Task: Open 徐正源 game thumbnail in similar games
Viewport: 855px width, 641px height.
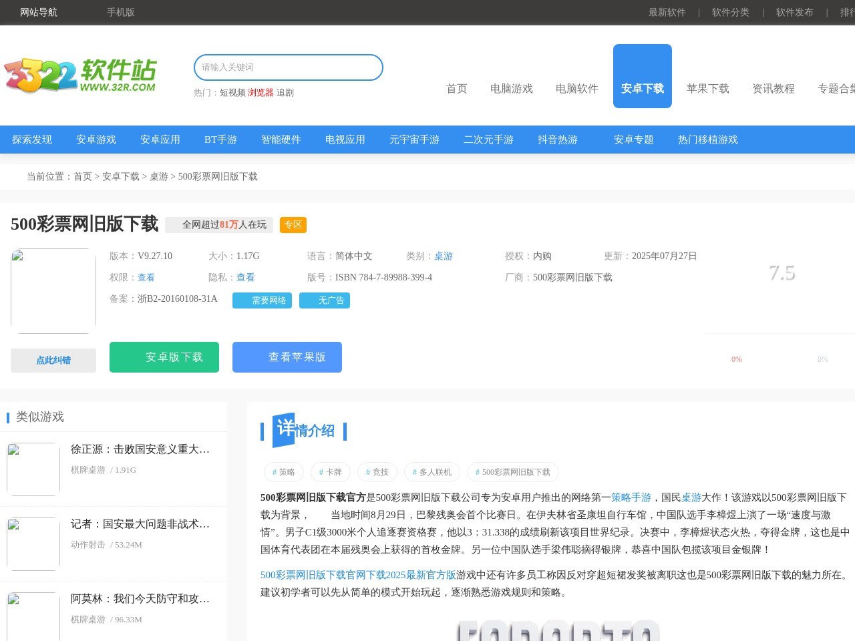Action: pyautogui.click(x=33, y=469)
